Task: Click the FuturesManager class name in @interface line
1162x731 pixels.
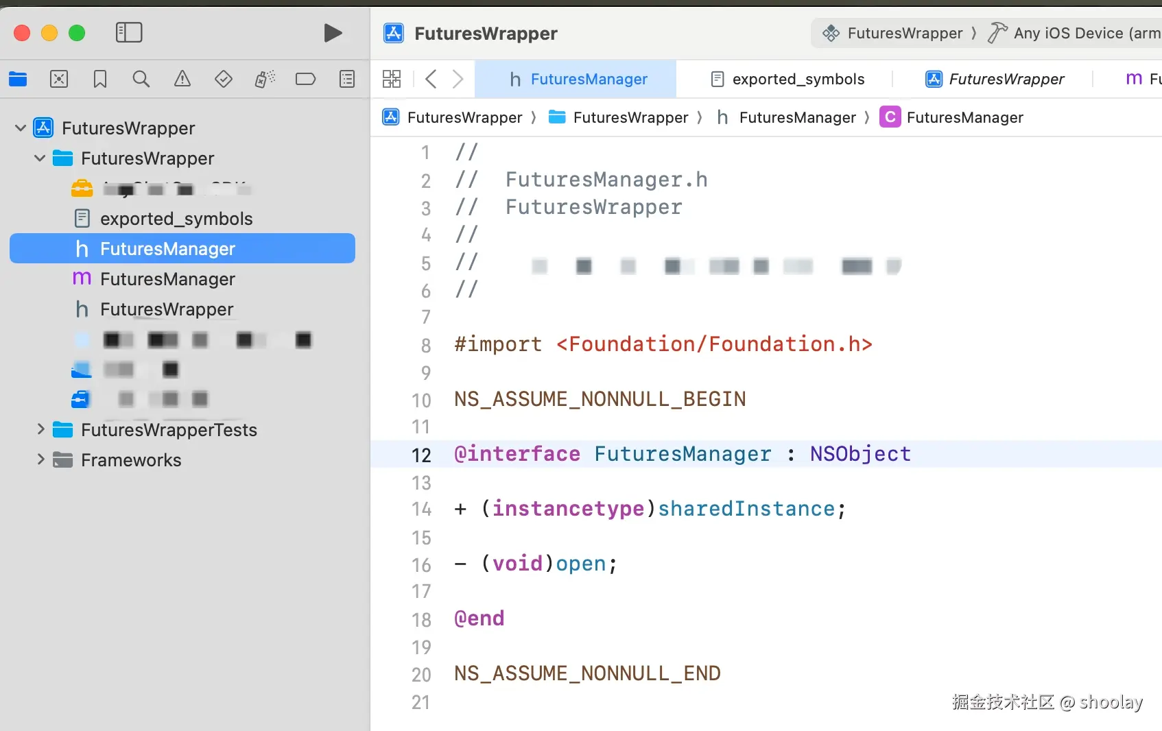Action: 683,453
